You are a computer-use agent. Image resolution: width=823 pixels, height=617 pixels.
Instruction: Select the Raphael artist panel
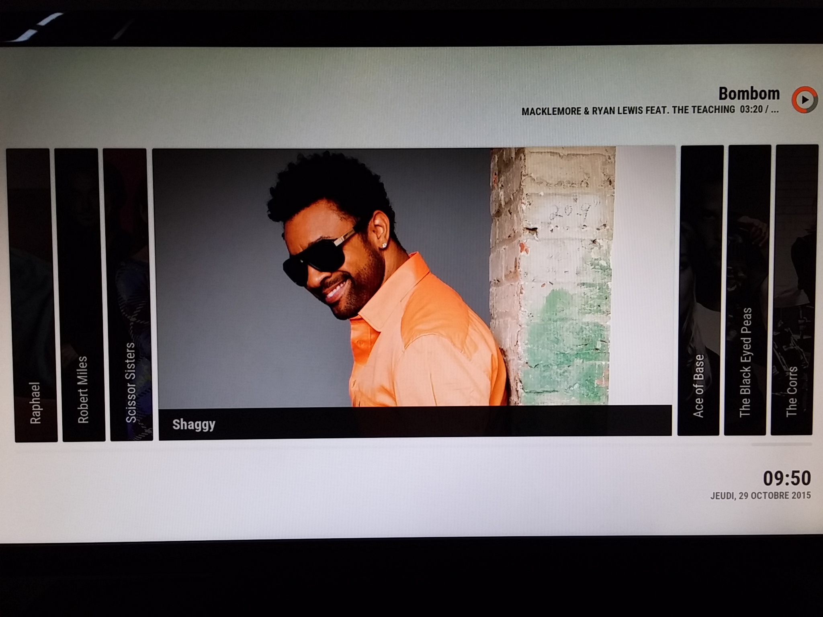coord(33,295)
